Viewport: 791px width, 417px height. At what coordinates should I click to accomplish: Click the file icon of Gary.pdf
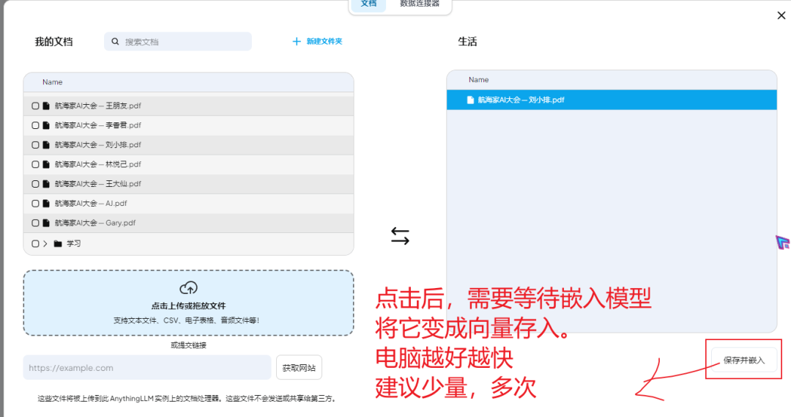(46, 223)
